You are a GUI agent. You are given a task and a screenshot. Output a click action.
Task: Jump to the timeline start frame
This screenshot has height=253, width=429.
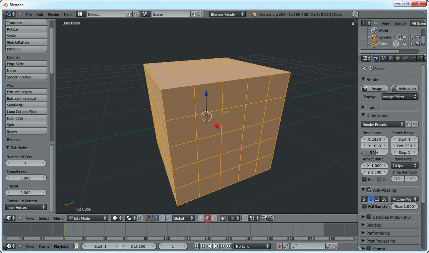tap(196, 246)
